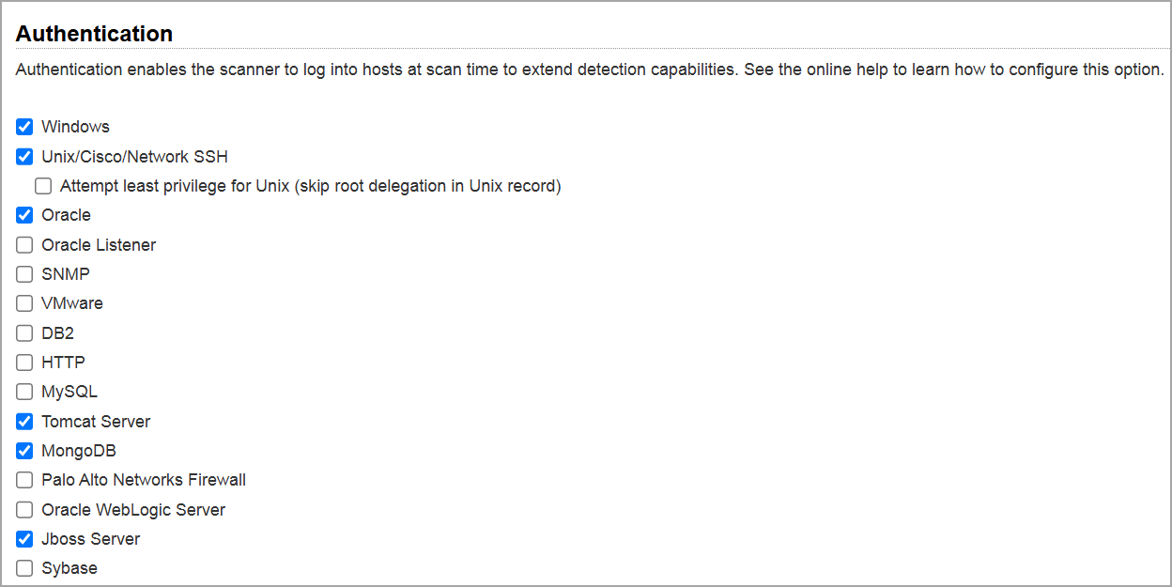Check the DB2 authentication box

coord(23,332)
